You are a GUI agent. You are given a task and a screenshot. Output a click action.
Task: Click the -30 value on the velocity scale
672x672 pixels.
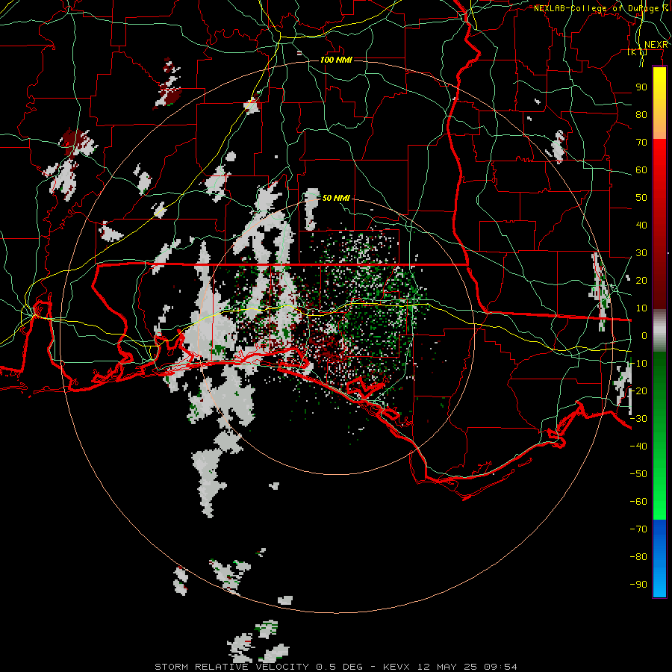pos(638,419)
